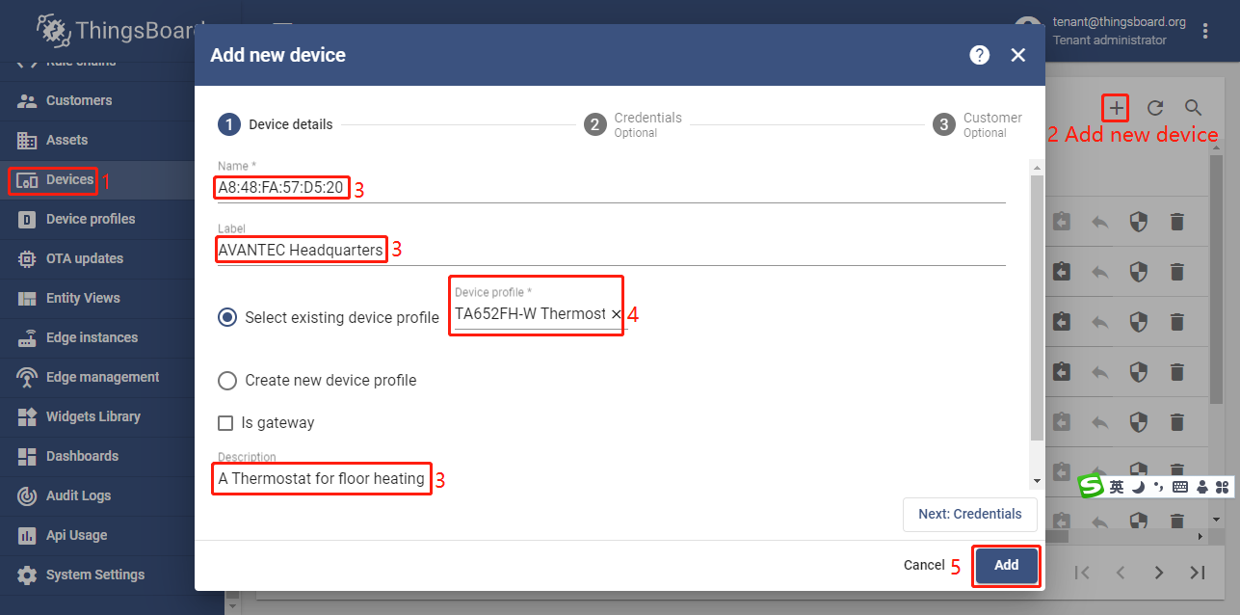The height and width of the screenshot is (615, 1240).
Task: Click the Add button in dialog
Action: click(x=1007, y=565)
